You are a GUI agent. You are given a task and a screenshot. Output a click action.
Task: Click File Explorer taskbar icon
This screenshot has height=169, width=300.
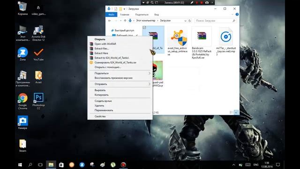pyautogui.click(x=51, y=165)
